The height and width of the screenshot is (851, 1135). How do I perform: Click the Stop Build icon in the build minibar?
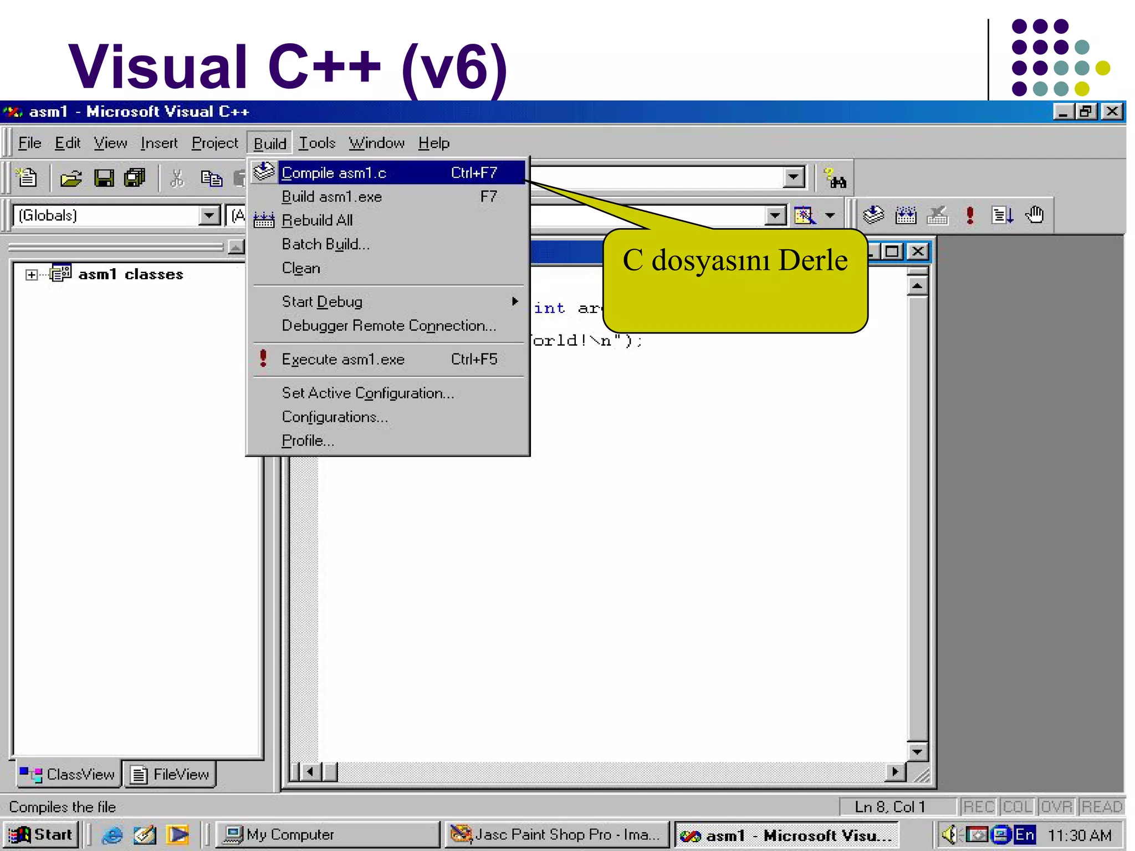coord(938,214)
